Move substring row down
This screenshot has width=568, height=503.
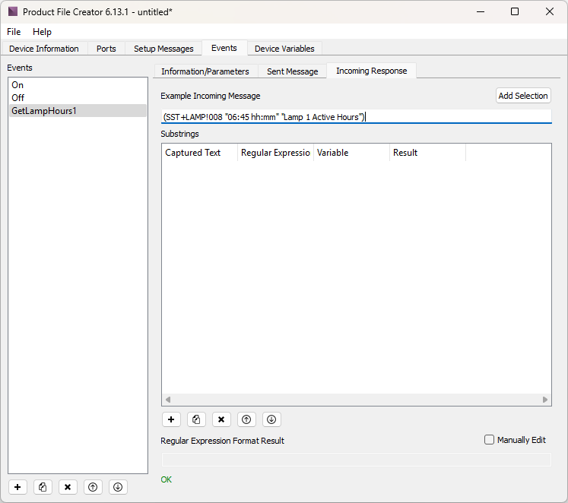coord(271,419)
